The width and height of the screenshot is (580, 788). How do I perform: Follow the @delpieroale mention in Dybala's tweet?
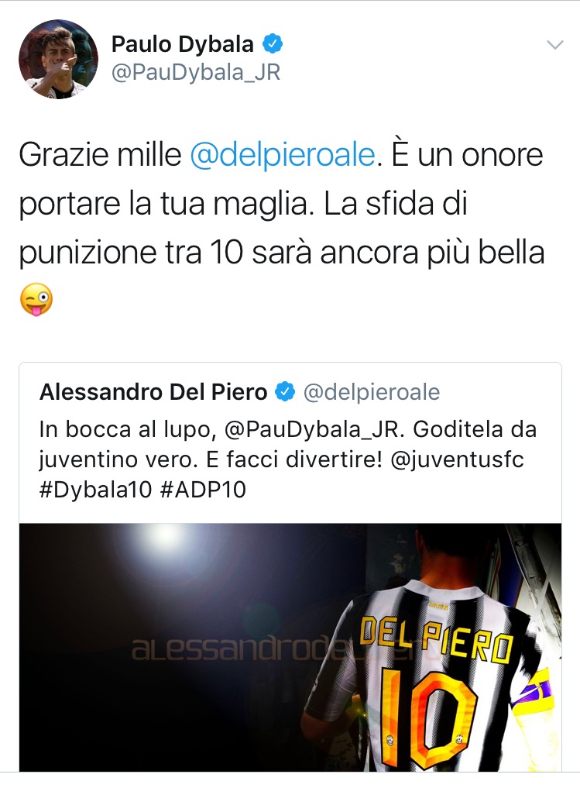pos(283,155)
